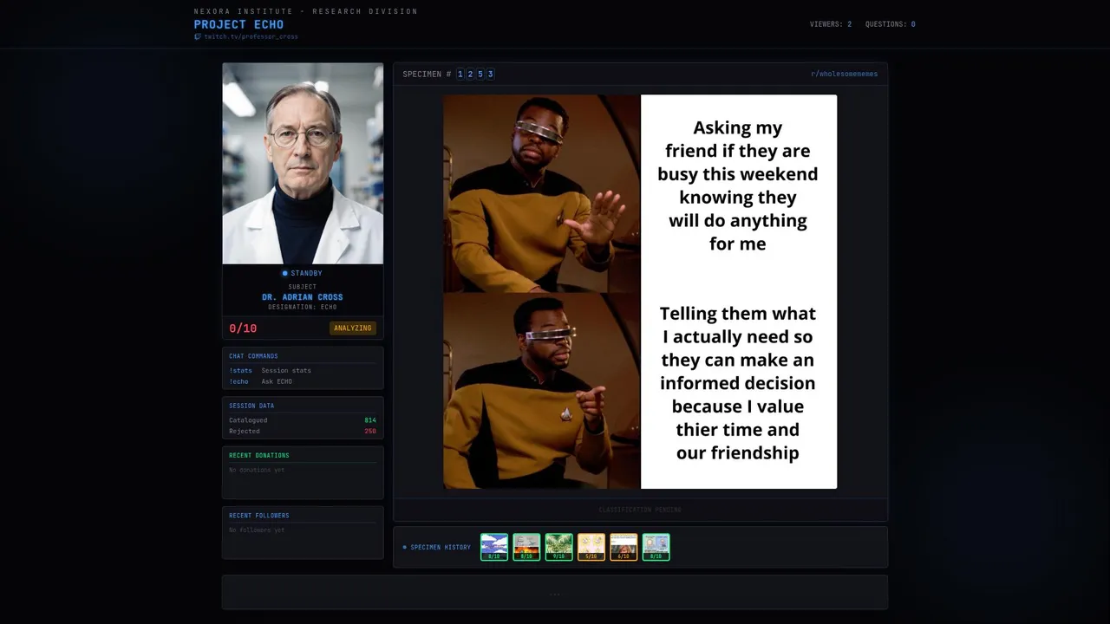Click the SESSION DATA heading

(x=251, y=406)
